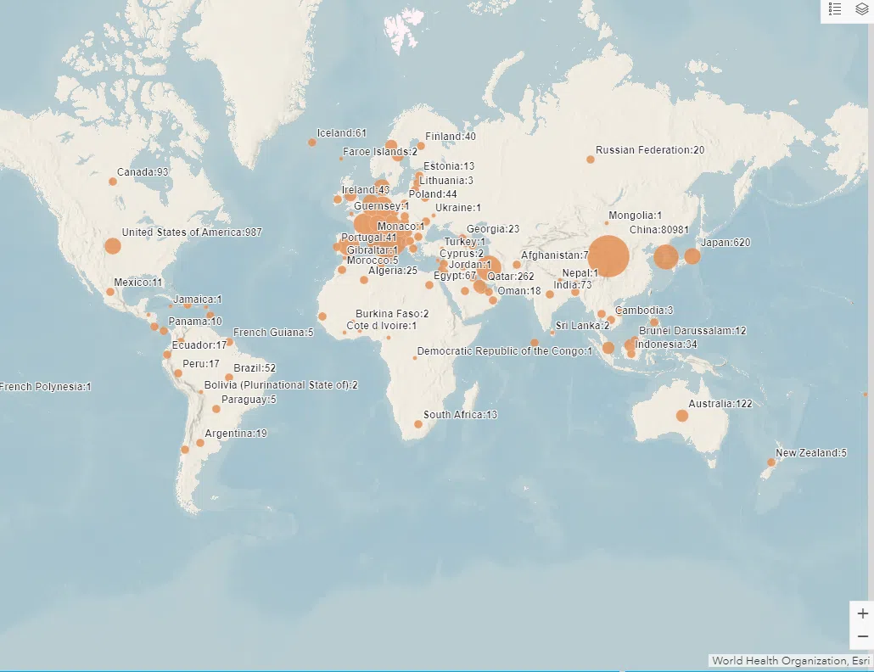Click the Mexico case marker
The height and width of the screenshot is (672, 874).
(110, 292)
